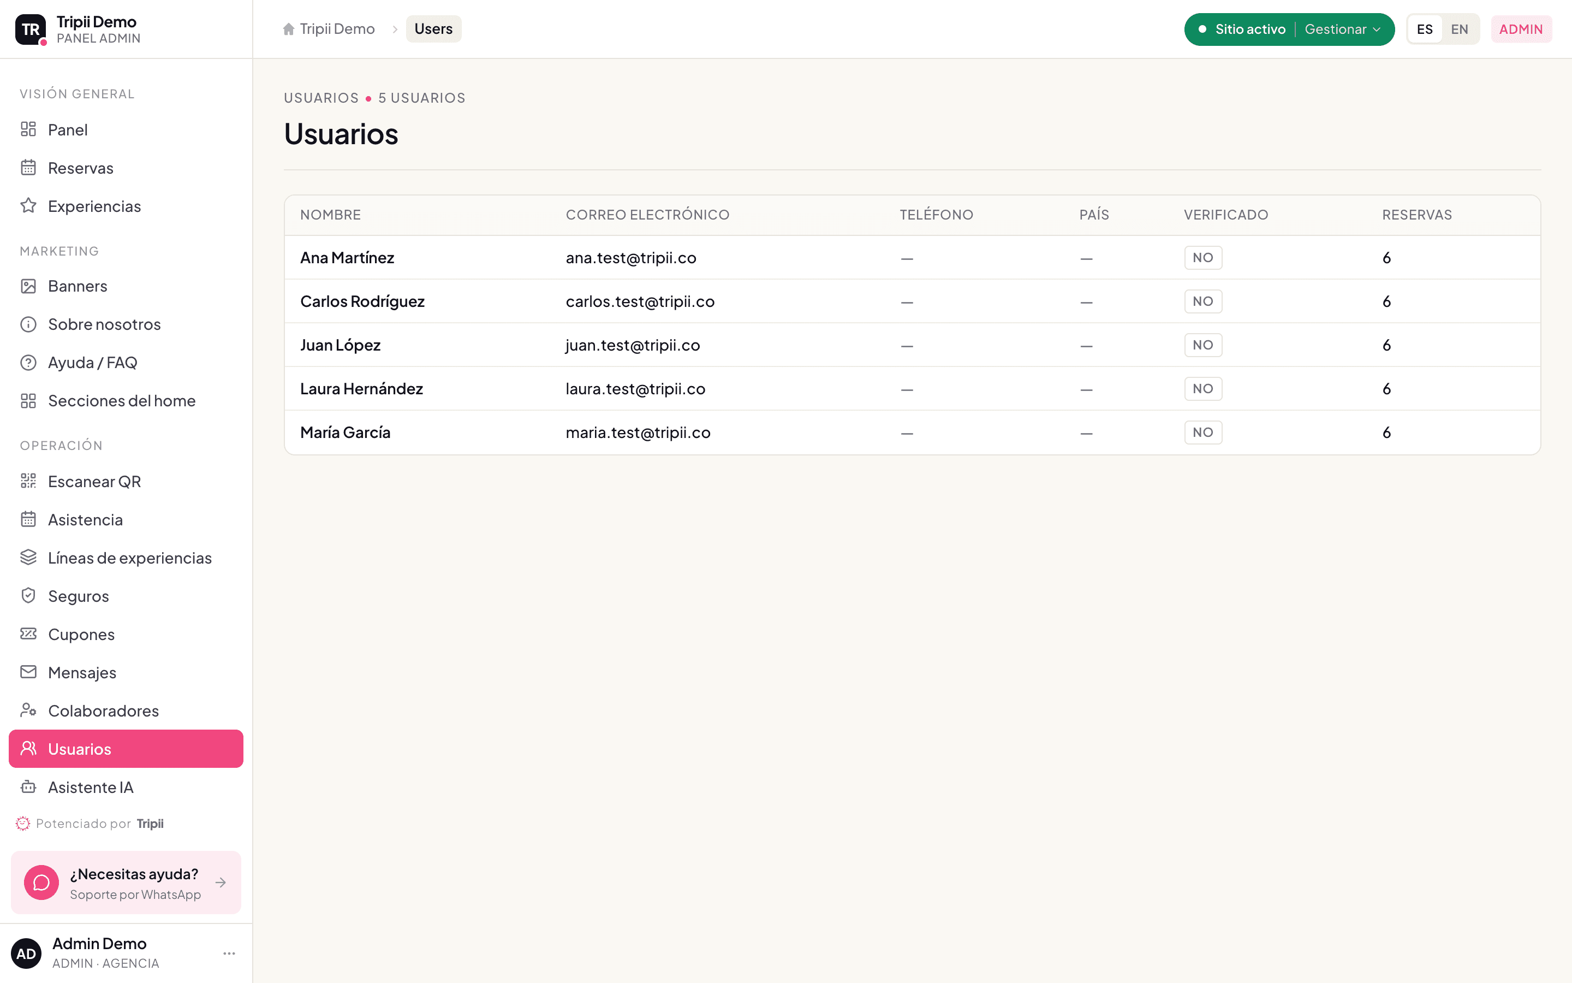
Task: Click the Admin Demo profile name
Action: coord(99,943)
